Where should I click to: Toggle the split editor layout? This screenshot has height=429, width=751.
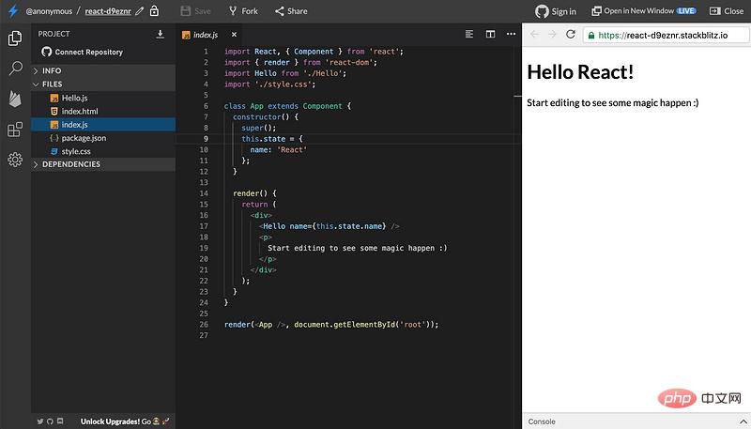(x=490, y=34)
